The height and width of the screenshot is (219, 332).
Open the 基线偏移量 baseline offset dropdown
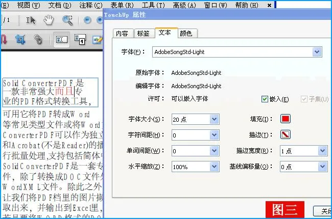coord(322,167)
